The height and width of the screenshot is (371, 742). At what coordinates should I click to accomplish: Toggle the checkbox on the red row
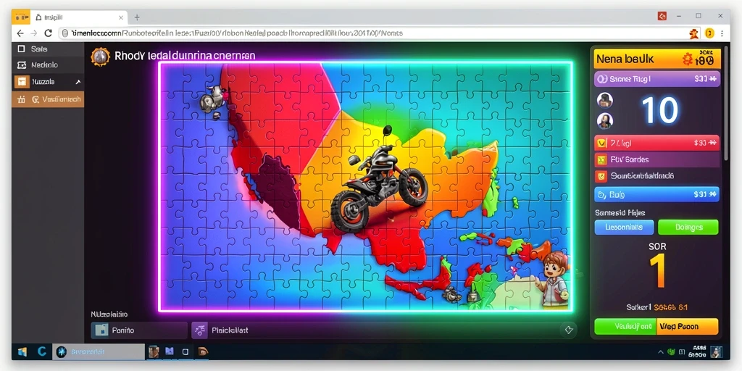point(601,143)
